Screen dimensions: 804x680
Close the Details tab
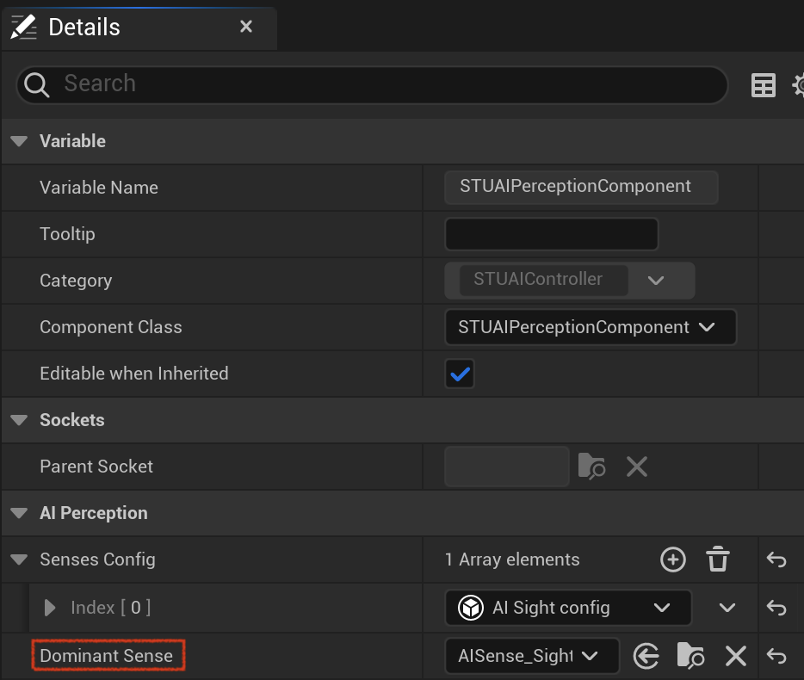tap(246, 27)
